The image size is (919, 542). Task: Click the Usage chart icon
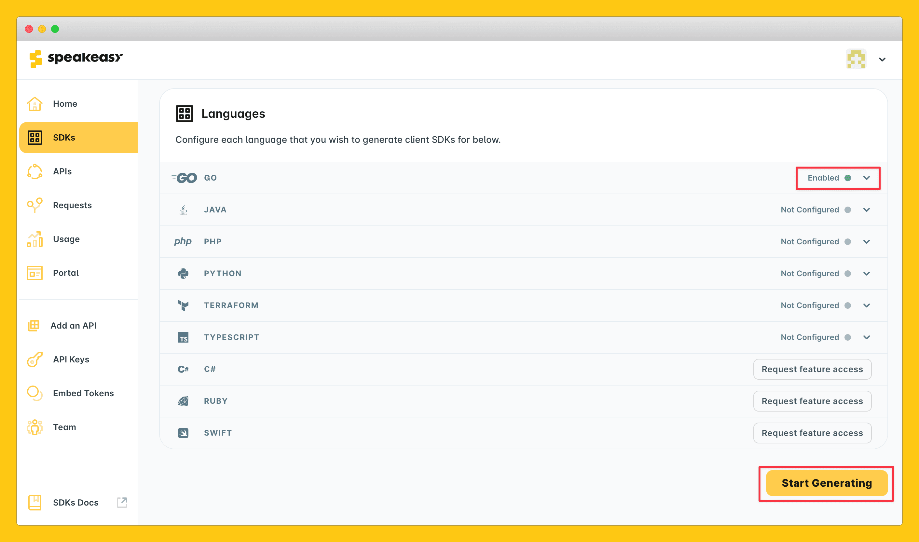(35, 239)
